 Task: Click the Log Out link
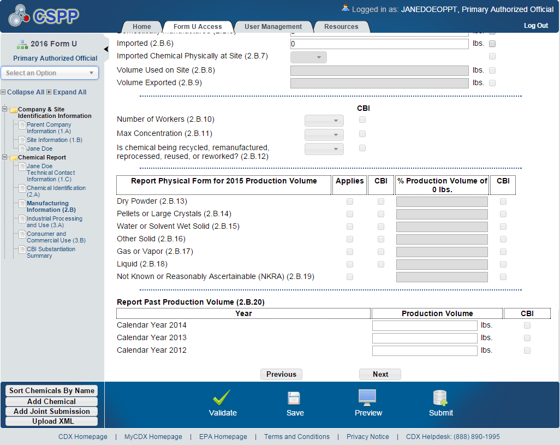[x=535, y=26]
